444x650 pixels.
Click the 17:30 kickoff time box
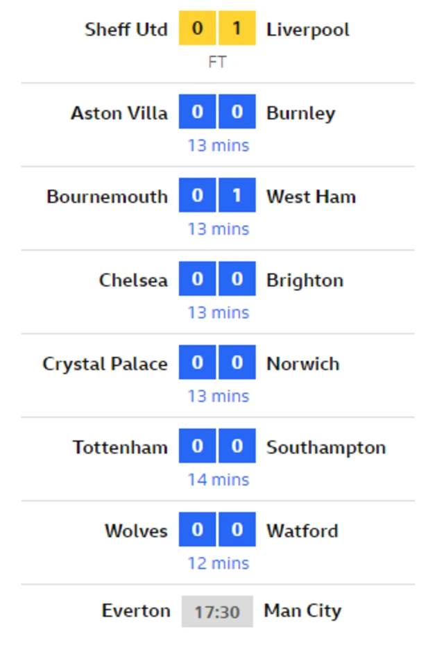pos(217,612)
